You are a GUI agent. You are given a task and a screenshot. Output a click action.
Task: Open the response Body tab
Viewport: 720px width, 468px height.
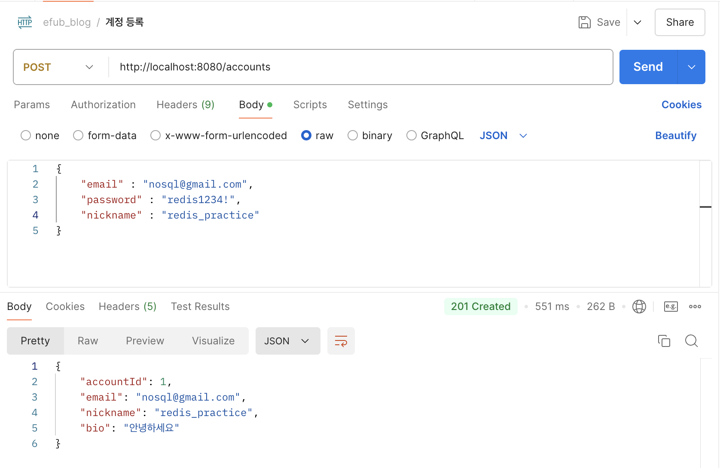19,307
